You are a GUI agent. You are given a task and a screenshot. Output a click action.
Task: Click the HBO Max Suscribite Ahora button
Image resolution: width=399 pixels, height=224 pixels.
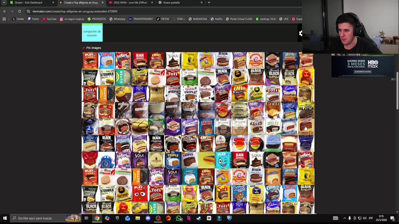coord(363,72)
